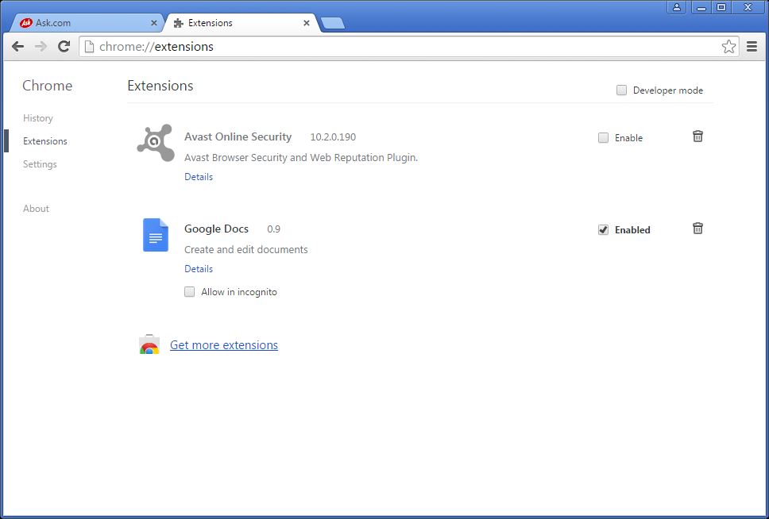
Task: Click the chrome://extensions address bar
Action: [409, 47]
